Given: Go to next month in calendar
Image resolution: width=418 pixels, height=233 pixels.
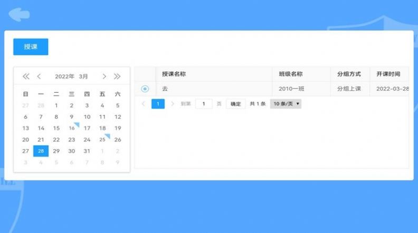Looking at the screenshot, I should [104, 76].
